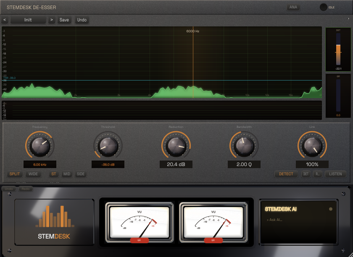Toggle the DET button next to DETECT

[x=306, y=174]
